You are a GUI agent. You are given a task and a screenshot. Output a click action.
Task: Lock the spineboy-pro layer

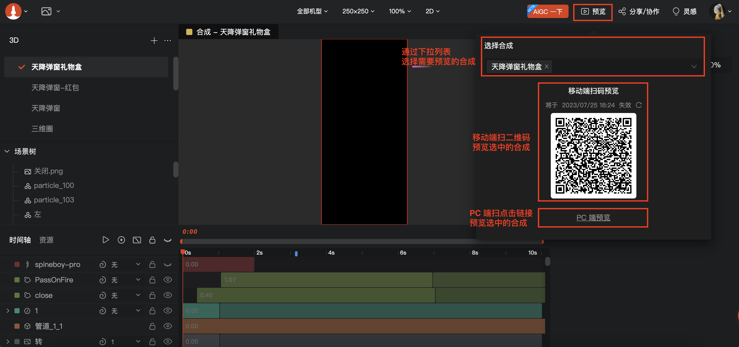click(152, 264)
